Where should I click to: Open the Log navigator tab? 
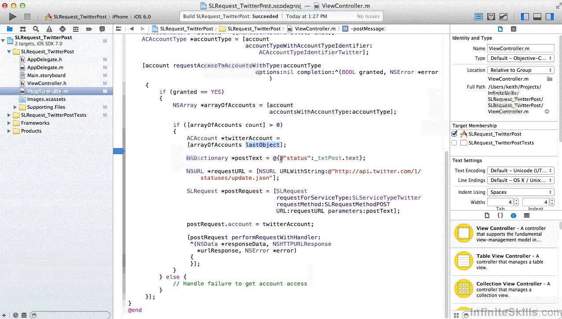click(102, 29)
